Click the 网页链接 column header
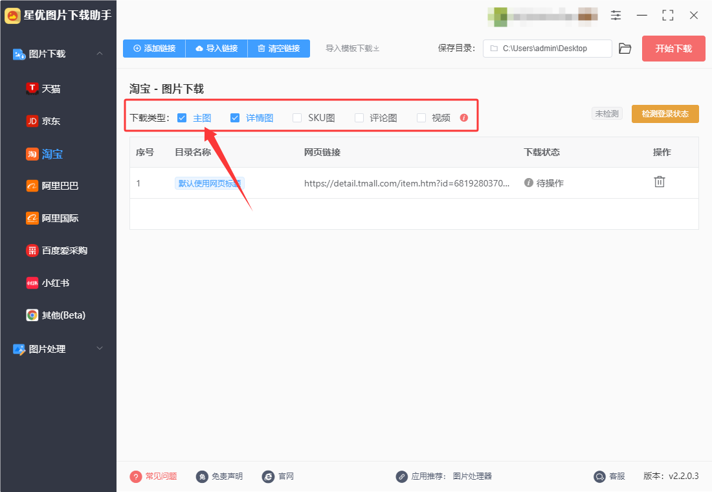 tap(322, 152)
